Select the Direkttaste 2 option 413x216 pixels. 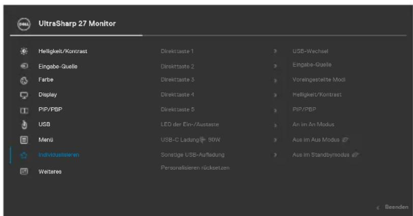click(x=178, y=66)
